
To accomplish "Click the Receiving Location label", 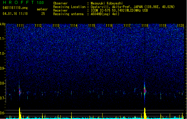I will pyautogui.click(x=69, y=7).
